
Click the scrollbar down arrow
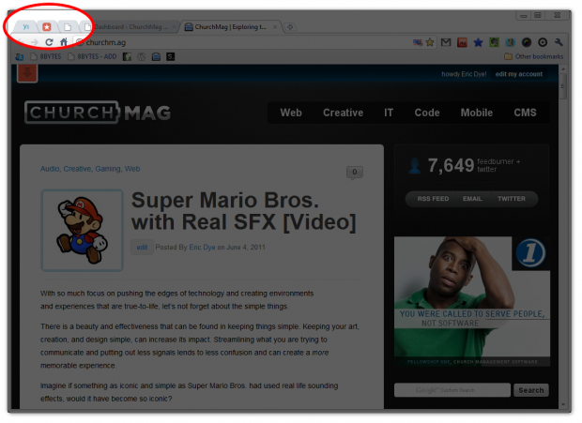pyautogui.click(x=563, y=404)
